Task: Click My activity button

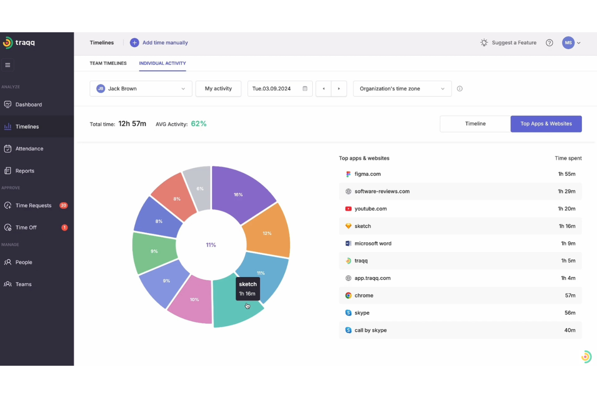Action: pyautogui.click(x=218, y=89)
